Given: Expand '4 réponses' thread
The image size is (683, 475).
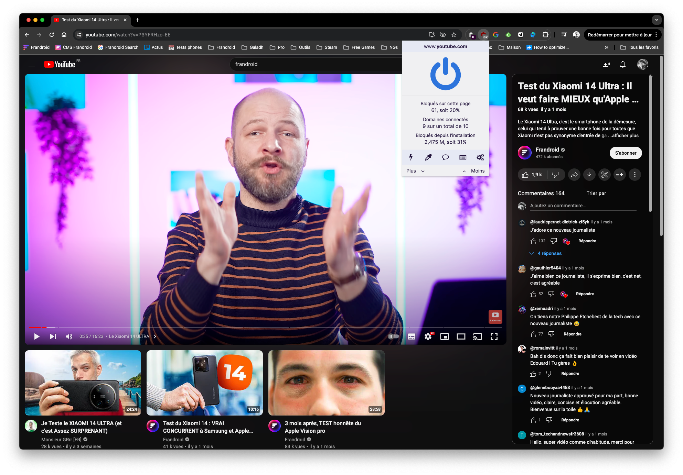Looking at the screenshot, I should pos(546,253).
